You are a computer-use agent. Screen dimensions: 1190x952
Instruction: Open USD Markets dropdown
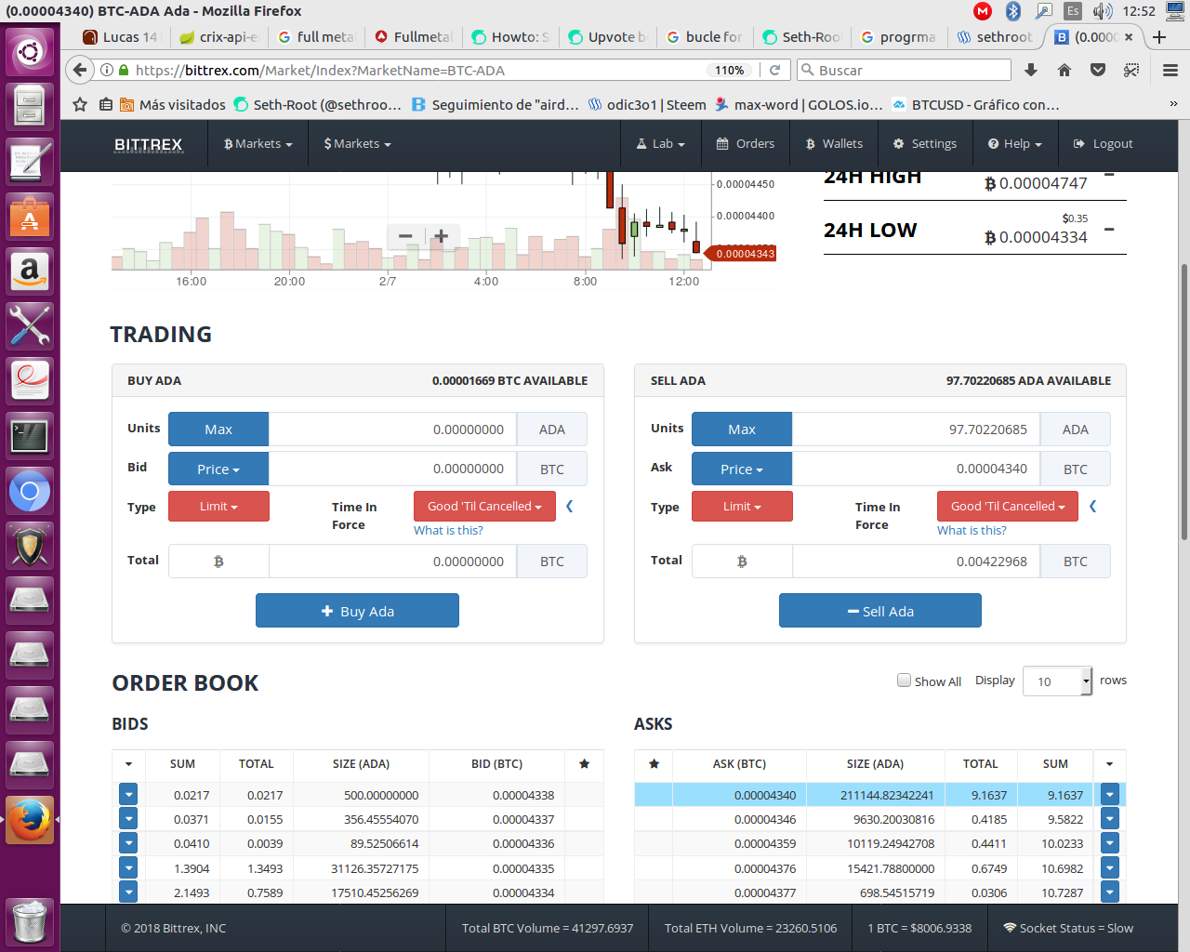tap(357, 144)
